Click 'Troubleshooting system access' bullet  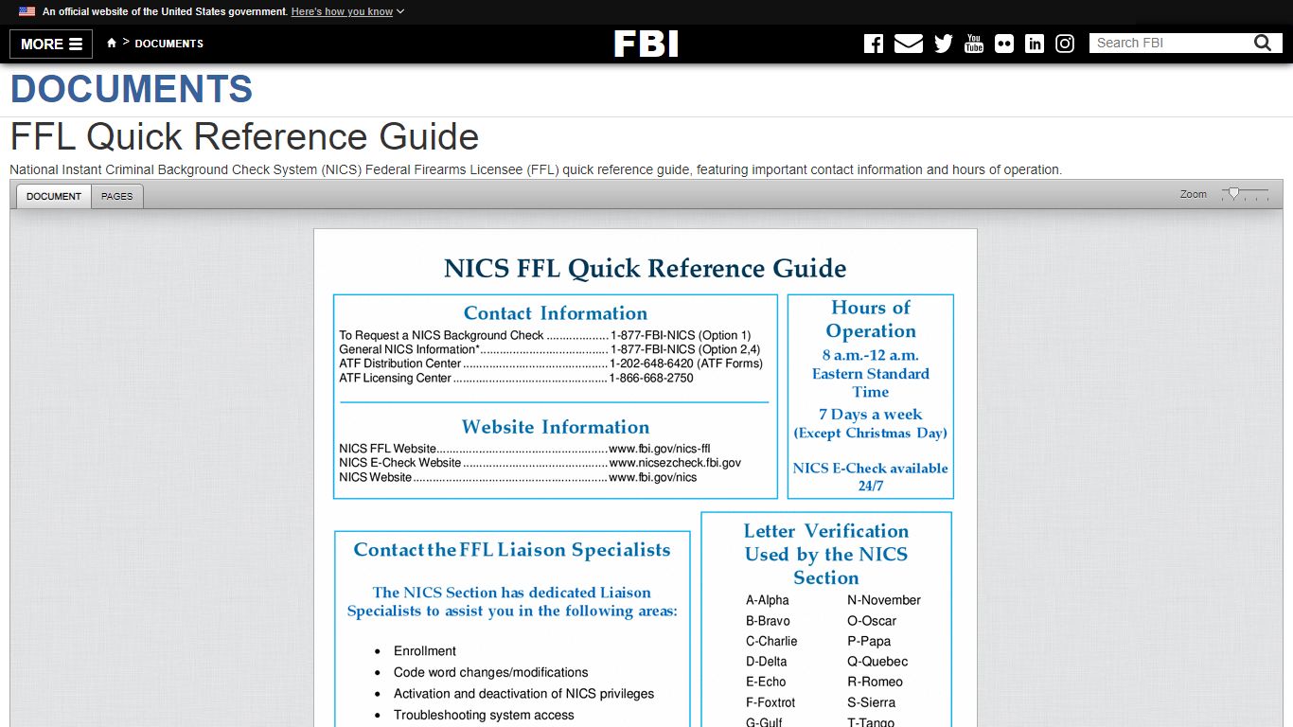(484, 715)
